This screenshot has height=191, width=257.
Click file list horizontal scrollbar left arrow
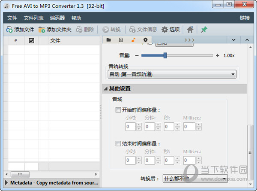point(6,174)
